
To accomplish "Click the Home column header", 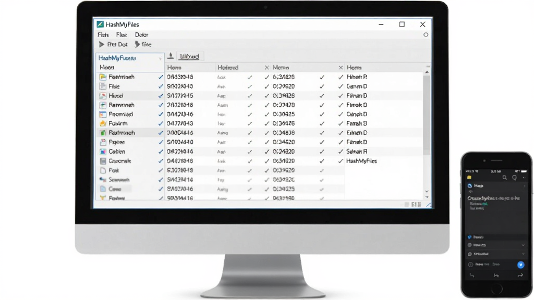I will 174,68.
